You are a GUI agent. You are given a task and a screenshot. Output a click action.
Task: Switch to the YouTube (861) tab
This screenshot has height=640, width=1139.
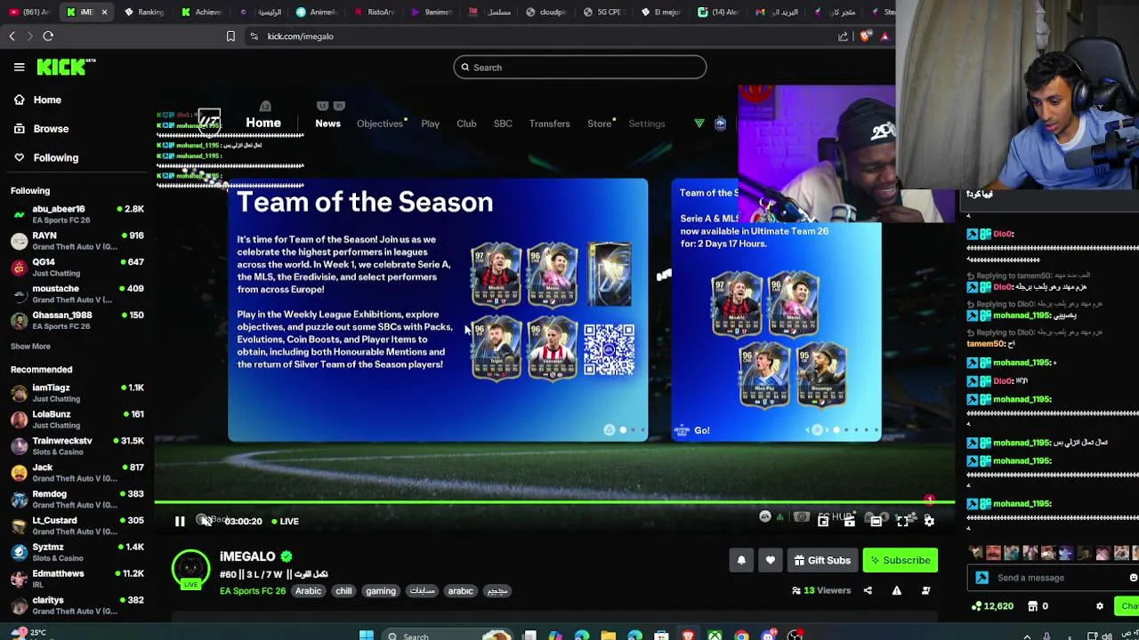pyautogui.click(x=28, y=12)
